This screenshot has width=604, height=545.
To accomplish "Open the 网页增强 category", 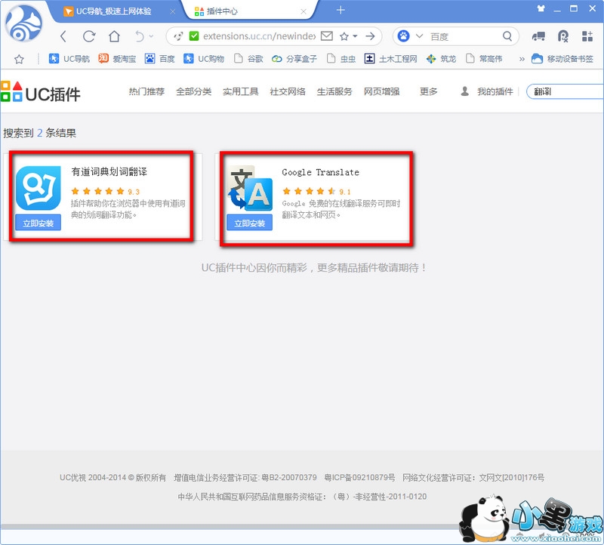I will click(382, 91).
